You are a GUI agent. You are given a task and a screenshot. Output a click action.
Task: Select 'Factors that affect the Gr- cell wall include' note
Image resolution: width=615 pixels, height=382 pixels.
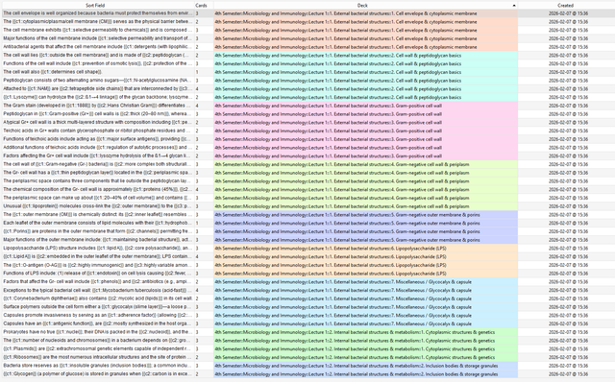click(x=307, y=281)
